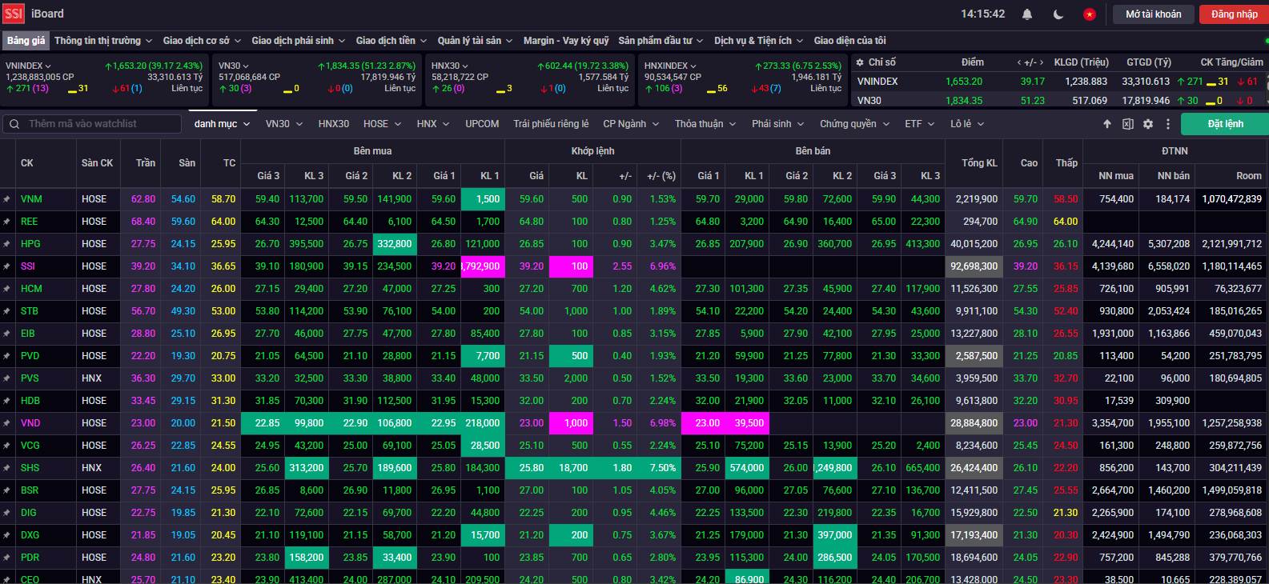Click the Excel export icon
The height and width of the screenshot is (584, 1269).
(x=1127, y=124)
